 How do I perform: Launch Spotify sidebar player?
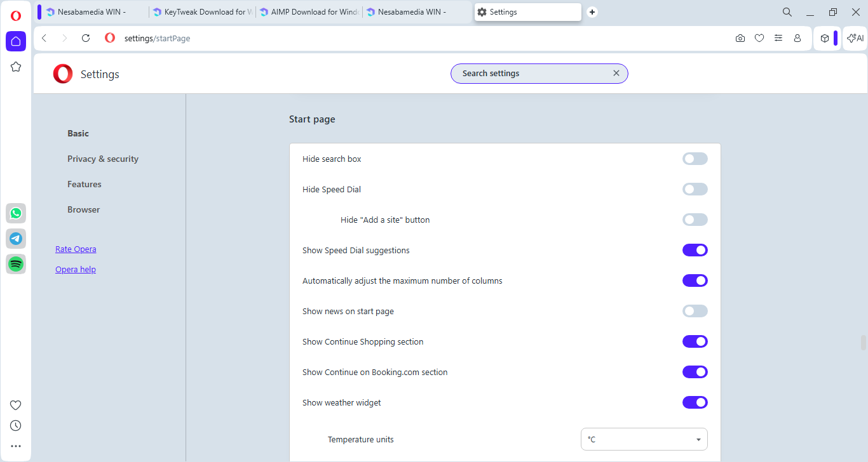click(x=16, y=264)
